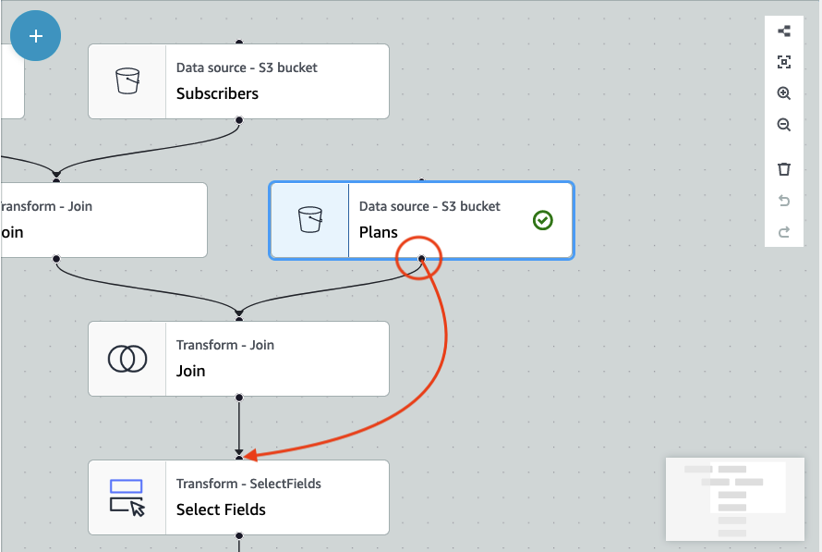
Task: Click the redo arrow icon
Action: click(x=784, y=232)
